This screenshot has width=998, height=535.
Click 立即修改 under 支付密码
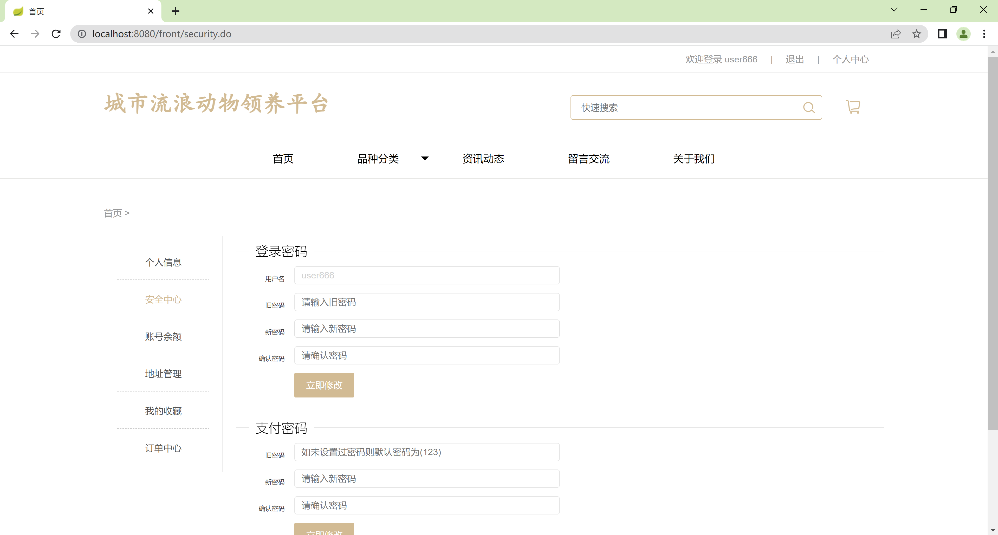(x=324, y=529)
